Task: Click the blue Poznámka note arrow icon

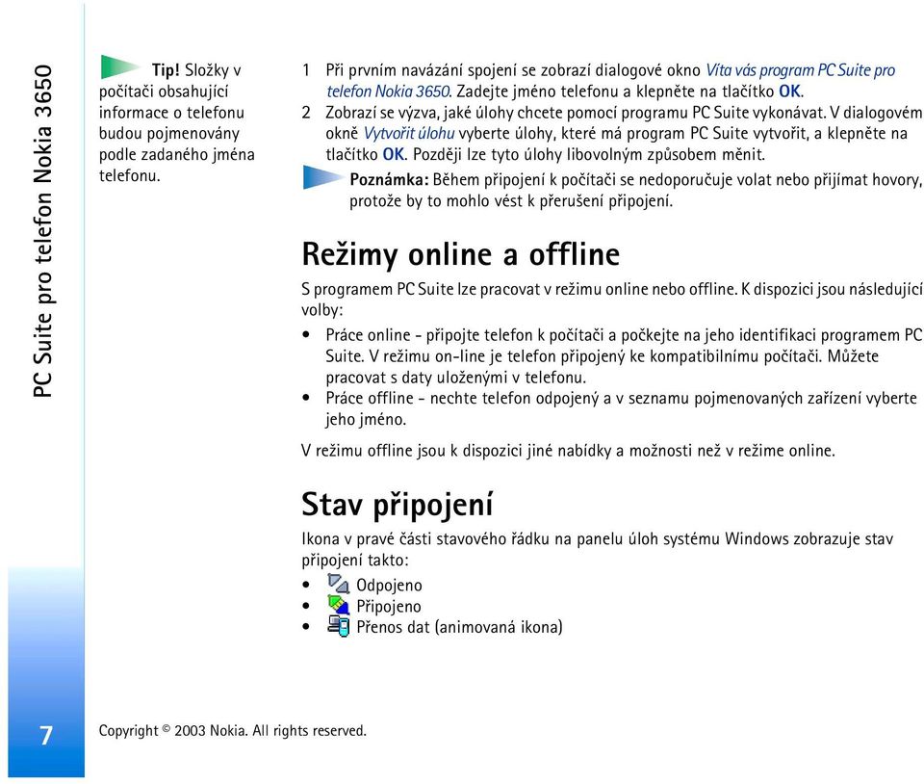Action: click(323, 177)
